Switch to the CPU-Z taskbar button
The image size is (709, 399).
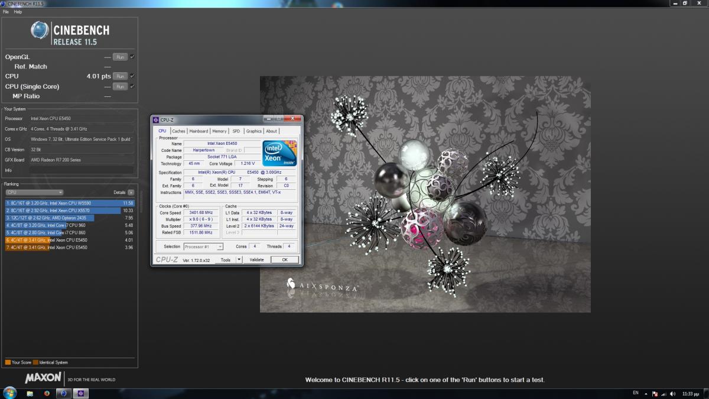80,394
